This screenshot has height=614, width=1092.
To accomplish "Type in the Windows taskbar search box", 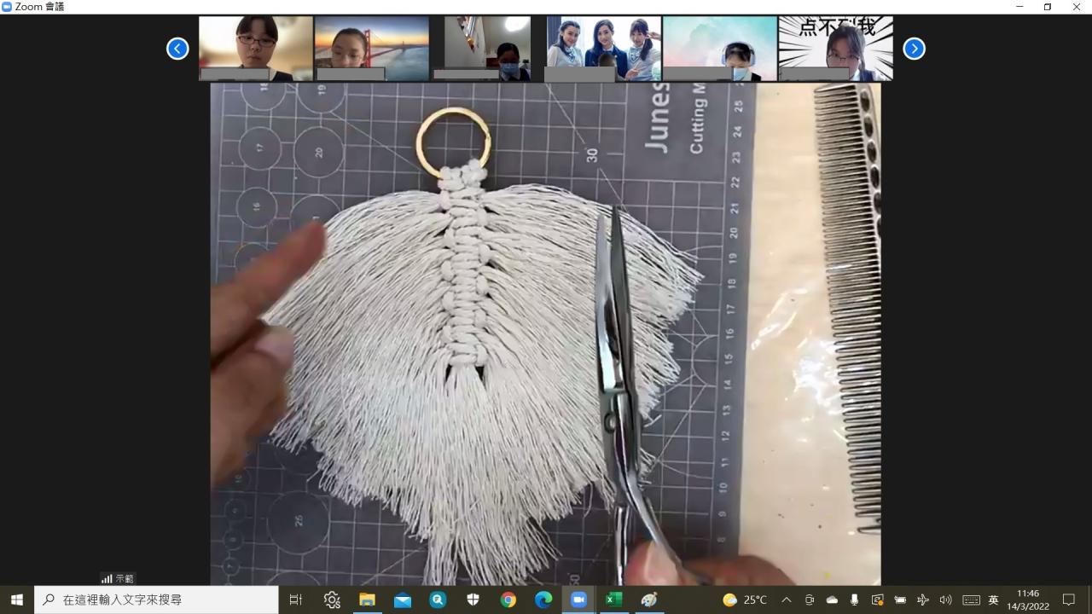I will [157, 600].
